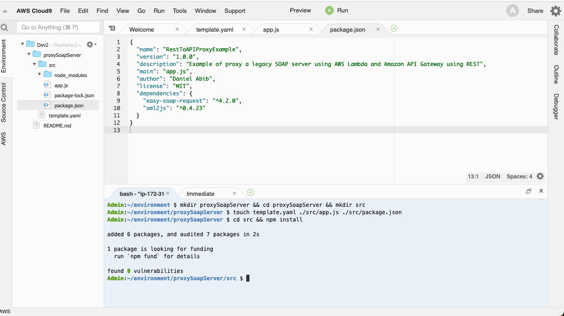Image resolution: width=564 pixels, height=316 pixels.
Task: Switch to the template.yaml tab
Action: click(x=215, y=29)
